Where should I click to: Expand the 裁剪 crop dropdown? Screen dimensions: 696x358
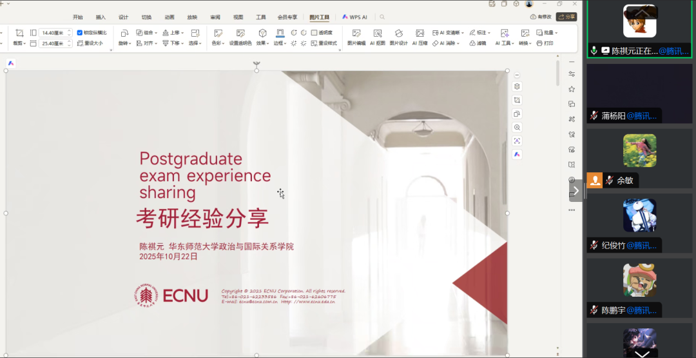(19, 44)
